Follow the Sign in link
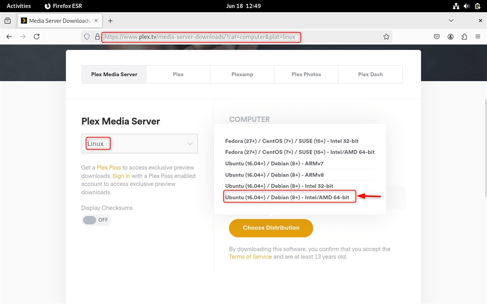This screenshot has width=487, height=304. point(121,176)
